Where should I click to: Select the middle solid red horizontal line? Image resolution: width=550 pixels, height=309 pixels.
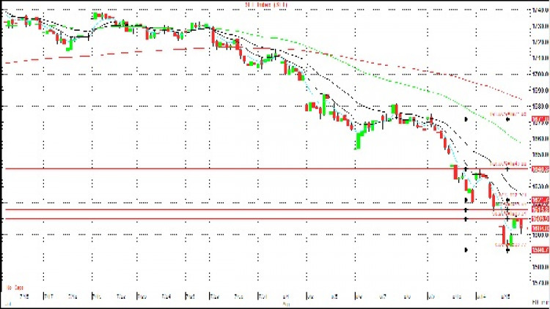tap(267, 210)
